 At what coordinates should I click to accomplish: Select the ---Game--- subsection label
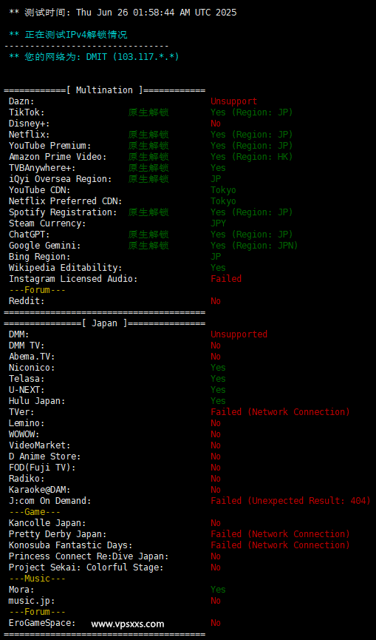pos(35,511)
